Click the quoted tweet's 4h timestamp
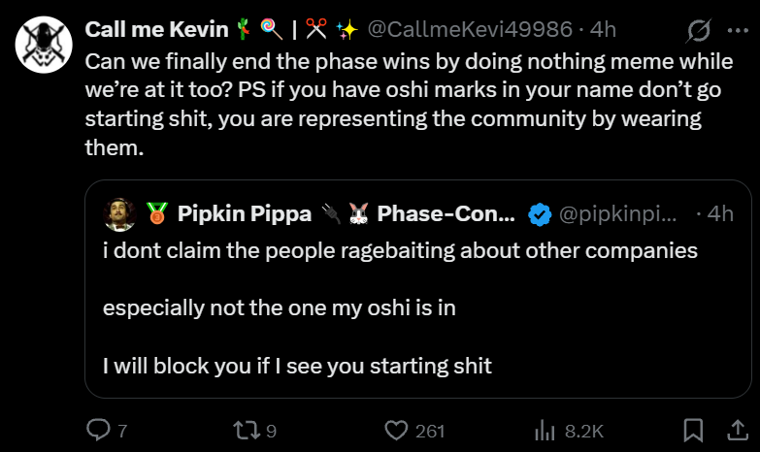 720,213
